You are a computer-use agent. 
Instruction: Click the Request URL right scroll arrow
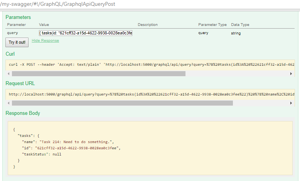coord(291,103)
